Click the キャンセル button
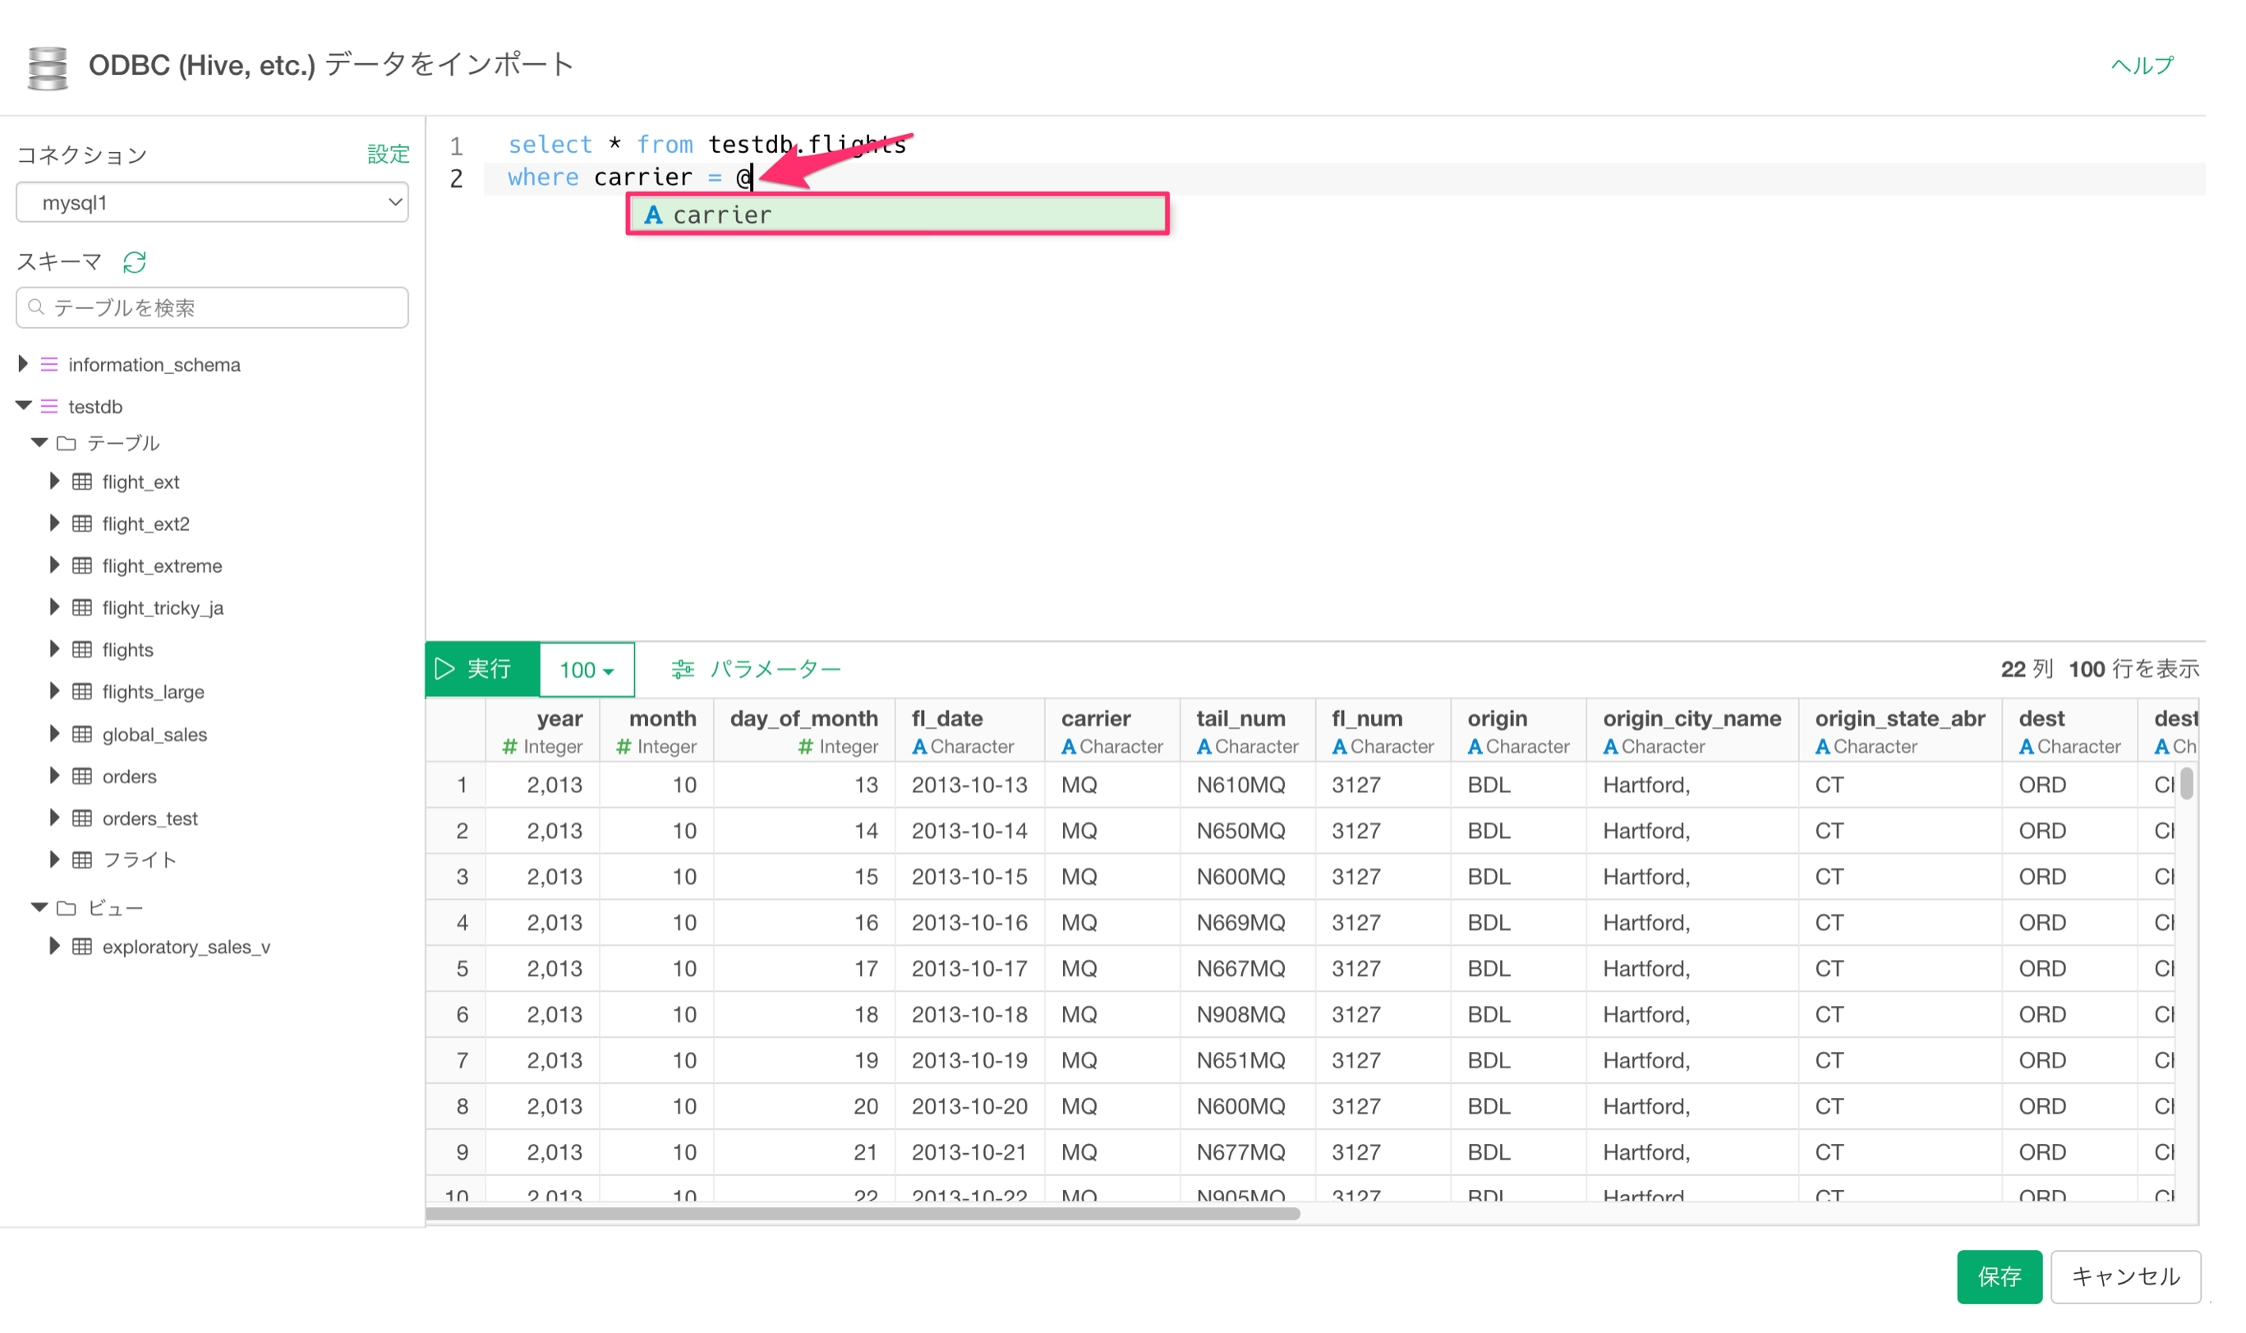The height and width of the screenshot is (1333, 2246). pyautogui.click(x=2126, y=1276)
